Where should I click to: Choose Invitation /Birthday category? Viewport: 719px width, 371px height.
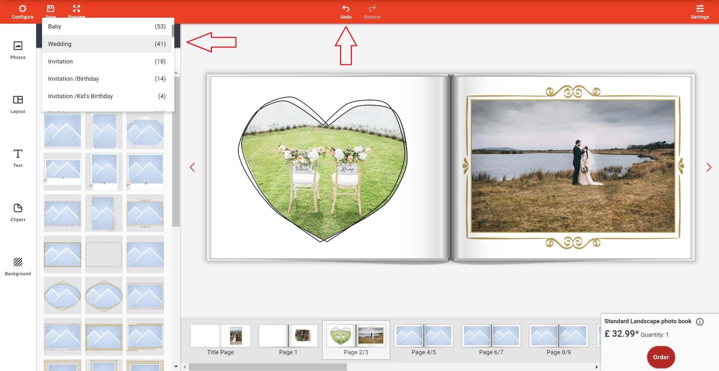[x=107, y=79]
